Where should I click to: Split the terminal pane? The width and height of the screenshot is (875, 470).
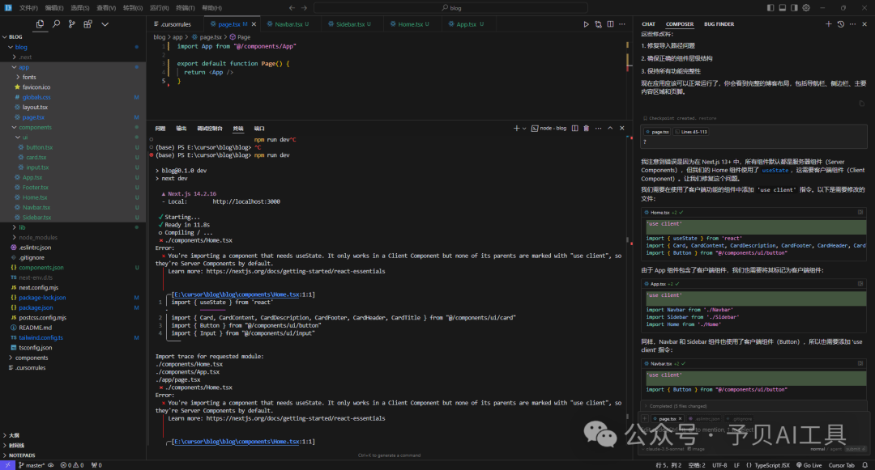(x=574, y=128)
